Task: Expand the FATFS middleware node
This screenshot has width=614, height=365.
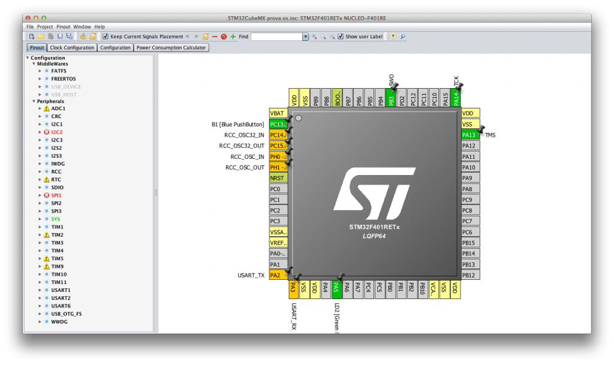Action: (x=40, y=71)
